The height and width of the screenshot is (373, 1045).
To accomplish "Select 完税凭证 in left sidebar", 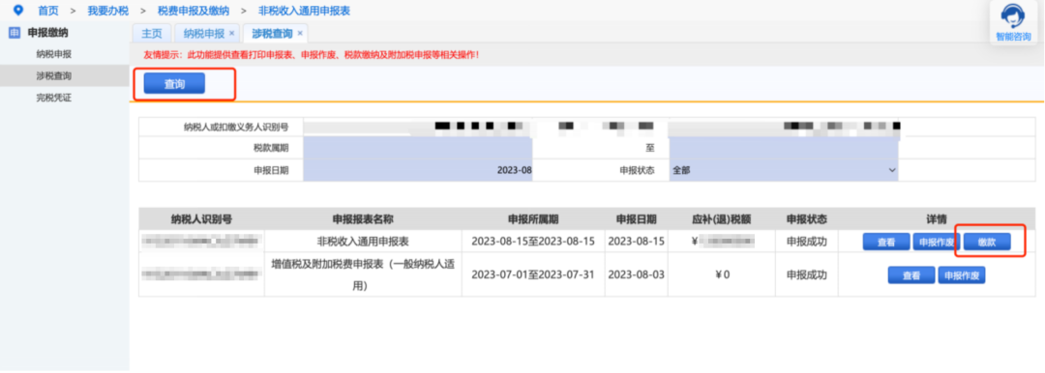I will pyautogui.click(x=54, y=98).
